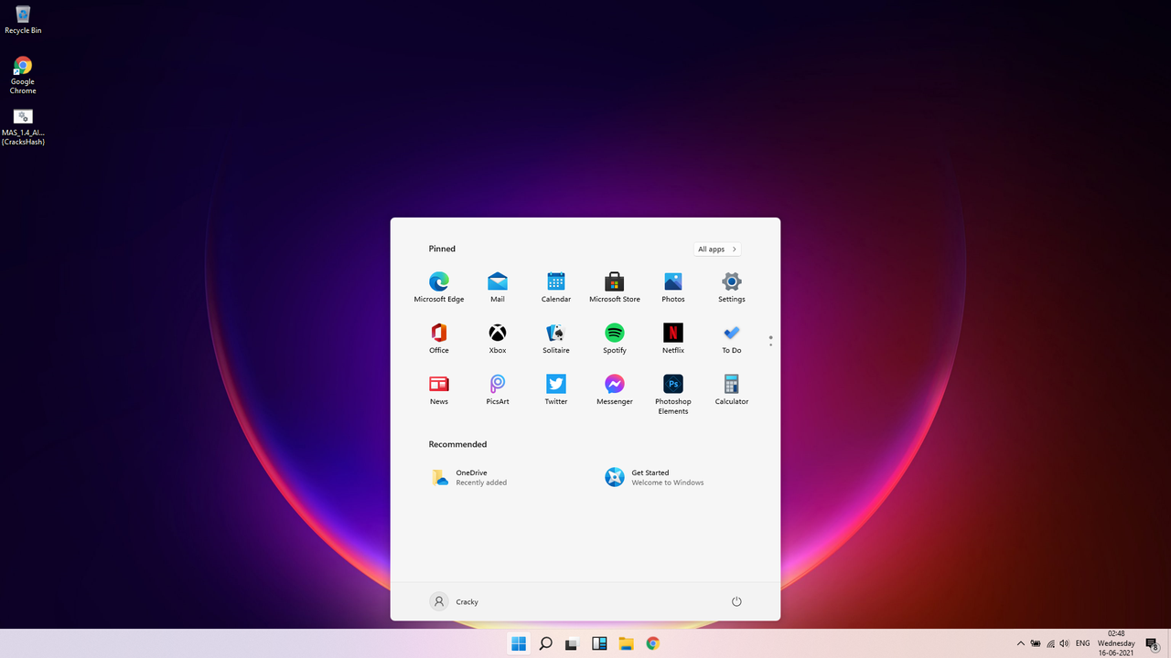Open Task View on the taskbar

(572, 643)
